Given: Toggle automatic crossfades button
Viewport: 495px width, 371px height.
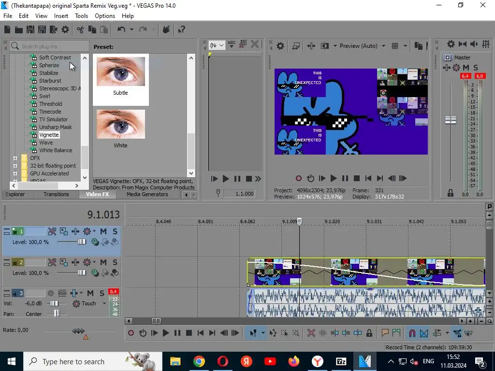Looking at the screenshot, I should coord(424,333).
